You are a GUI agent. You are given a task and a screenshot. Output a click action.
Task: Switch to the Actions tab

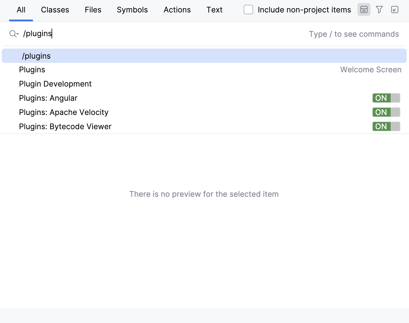[177, 10]
